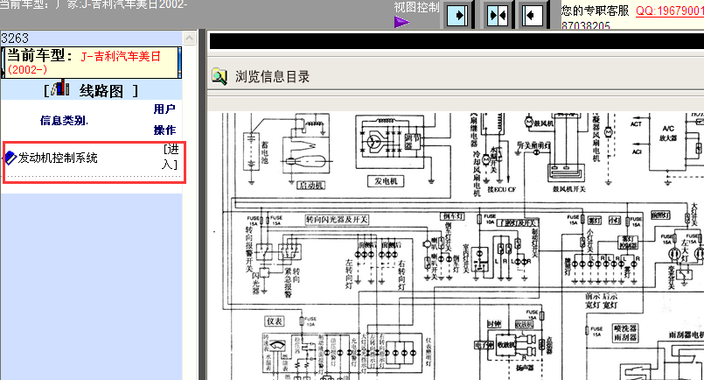The width and height of the screenshot is (704, 380).
Task: Click the left panel scroll-up arrow
Action: click(190, 39)
